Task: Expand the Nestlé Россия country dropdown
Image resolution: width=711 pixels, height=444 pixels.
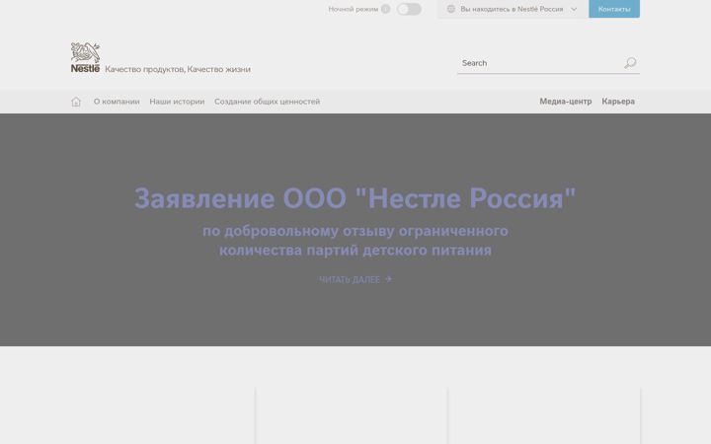Action: (x=513, y=9)
